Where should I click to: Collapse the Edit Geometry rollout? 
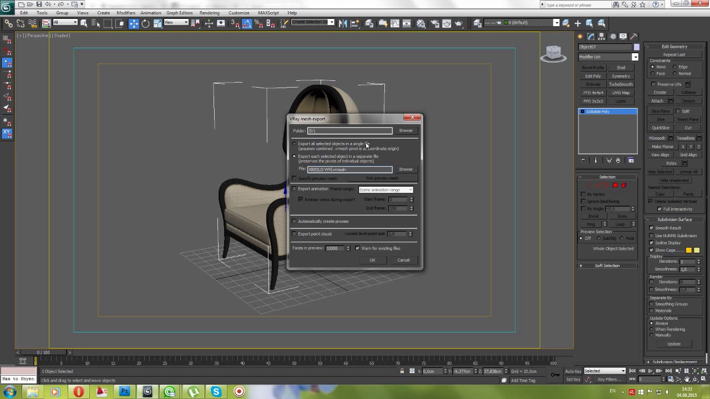(x=674, y=47)
